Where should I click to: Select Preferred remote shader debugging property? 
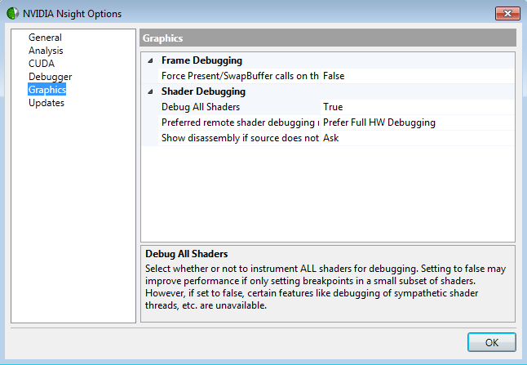coord(238,122)
